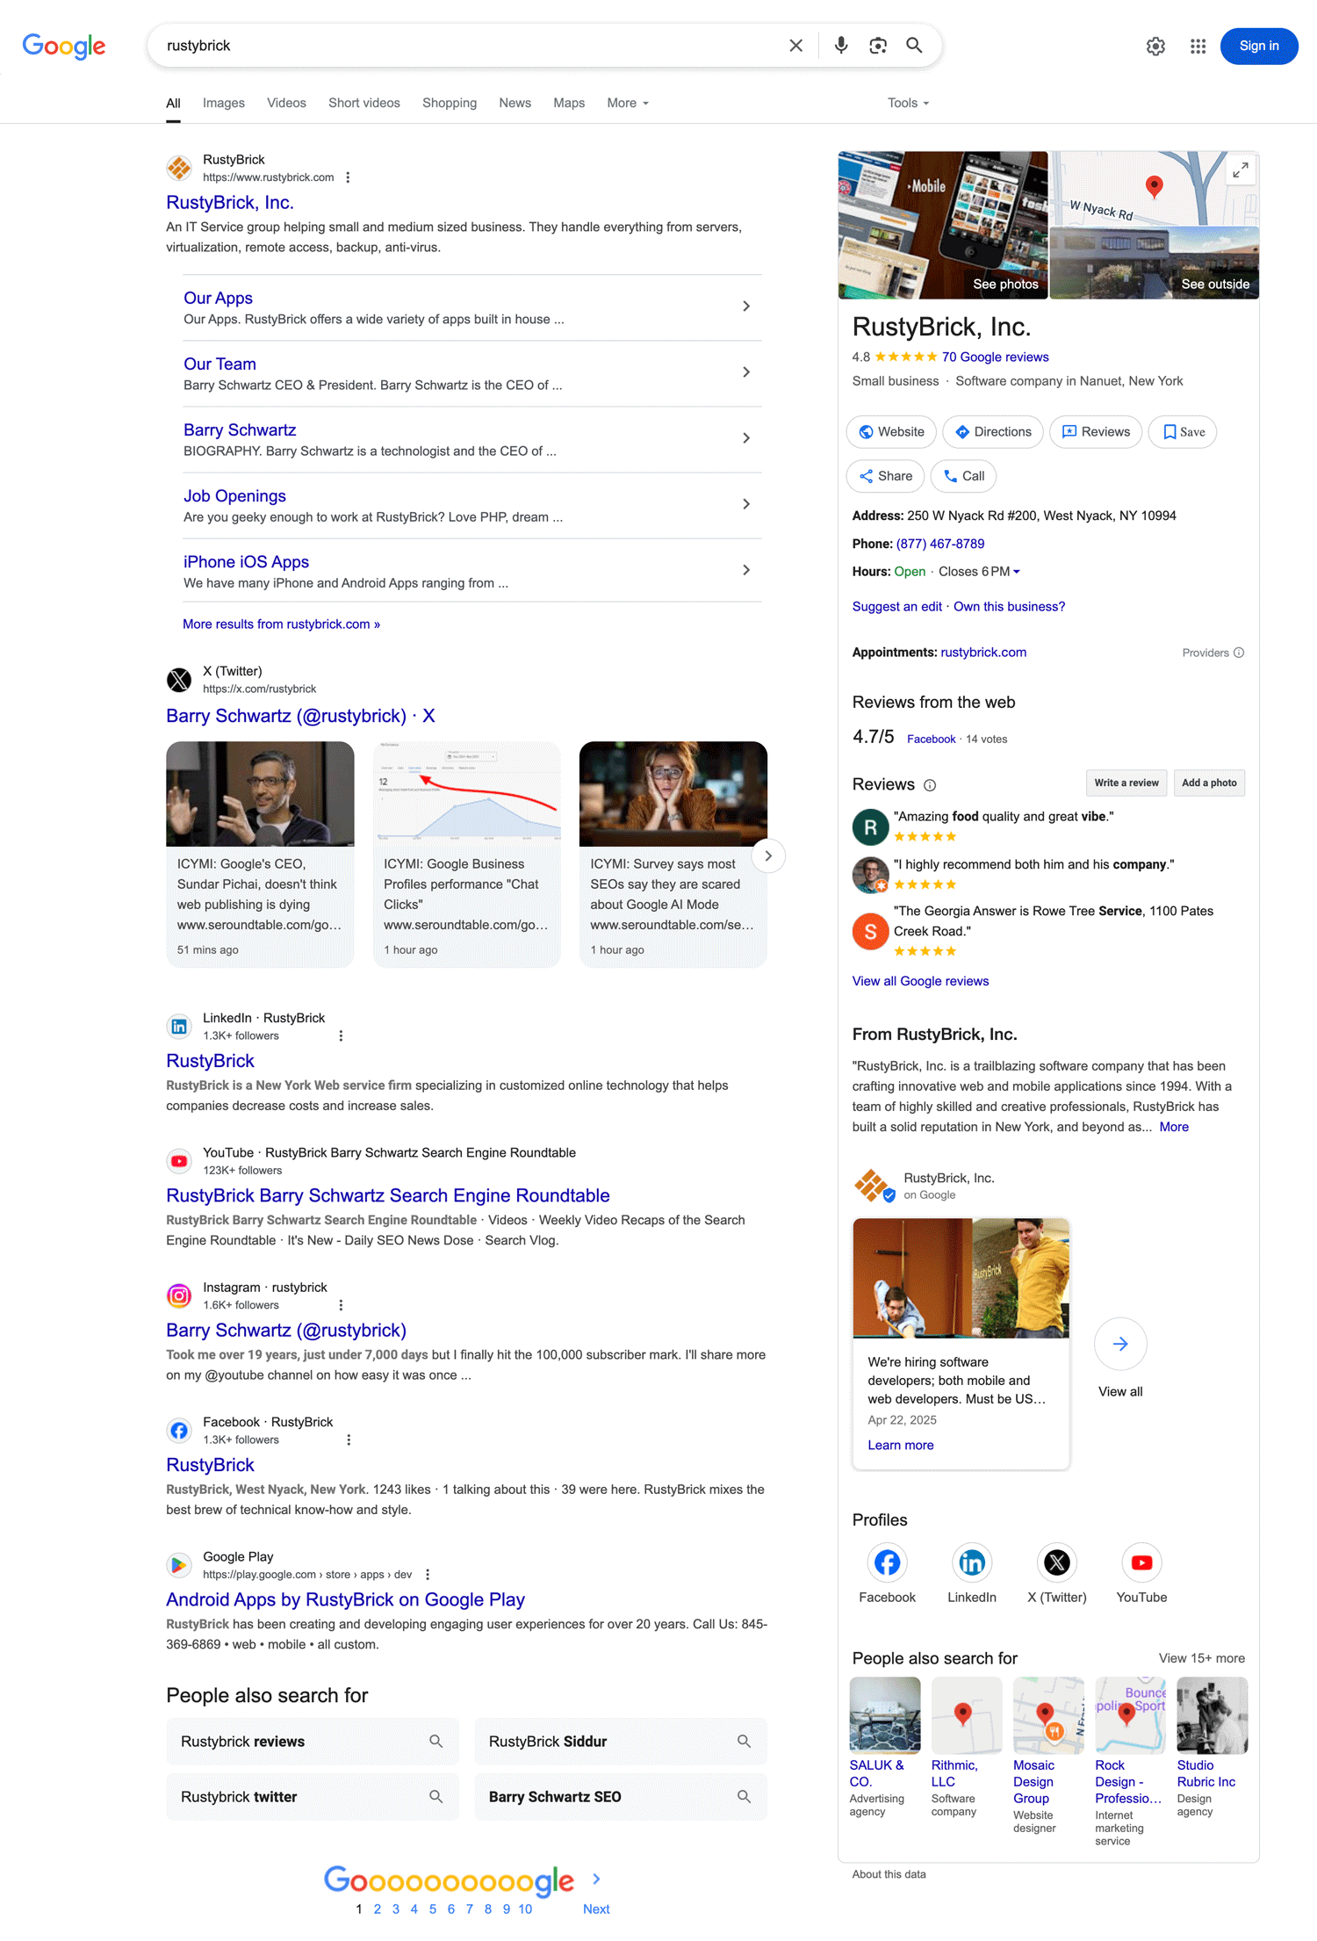The image size is (1317, 1941).
Task: Open options dots beside Instagram result
Action: tap(341, 1305)
